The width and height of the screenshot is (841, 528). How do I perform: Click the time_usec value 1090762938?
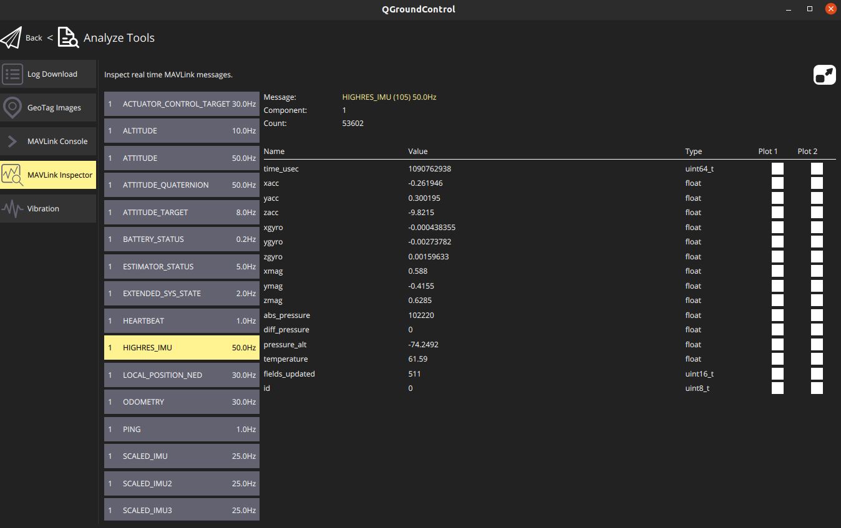tap(430, 169)
